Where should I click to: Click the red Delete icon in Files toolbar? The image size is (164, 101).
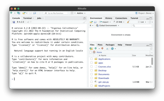[x=102, y=48]
